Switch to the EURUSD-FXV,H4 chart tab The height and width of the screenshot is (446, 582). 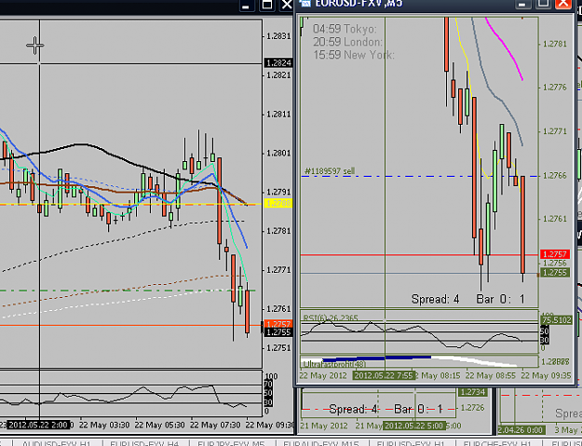click(x=144, y=443)
